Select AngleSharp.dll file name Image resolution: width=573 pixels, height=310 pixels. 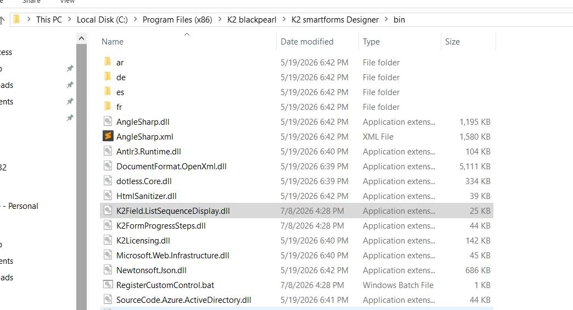coord(143,122)
